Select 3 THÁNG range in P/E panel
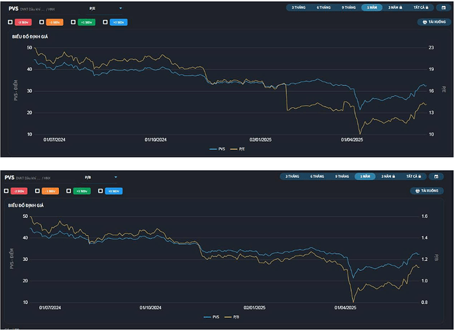The width and height of the screenshot is (455, 331). click(x=299, y=7)
